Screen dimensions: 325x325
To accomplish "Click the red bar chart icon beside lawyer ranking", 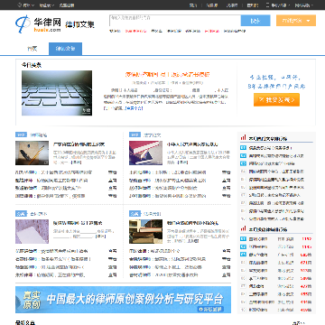I will [243, 228].
